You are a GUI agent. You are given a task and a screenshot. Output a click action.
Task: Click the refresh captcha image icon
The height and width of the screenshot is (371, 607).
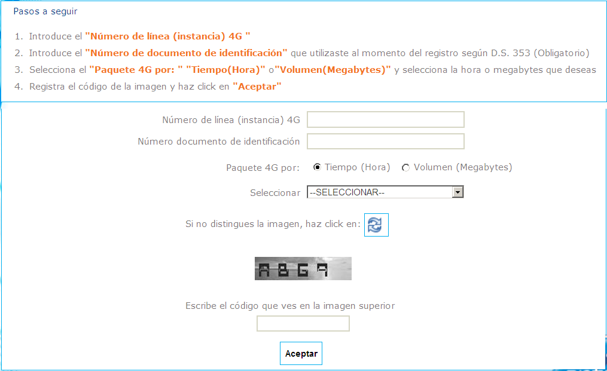pyautogui.click(x=376, y=225)
